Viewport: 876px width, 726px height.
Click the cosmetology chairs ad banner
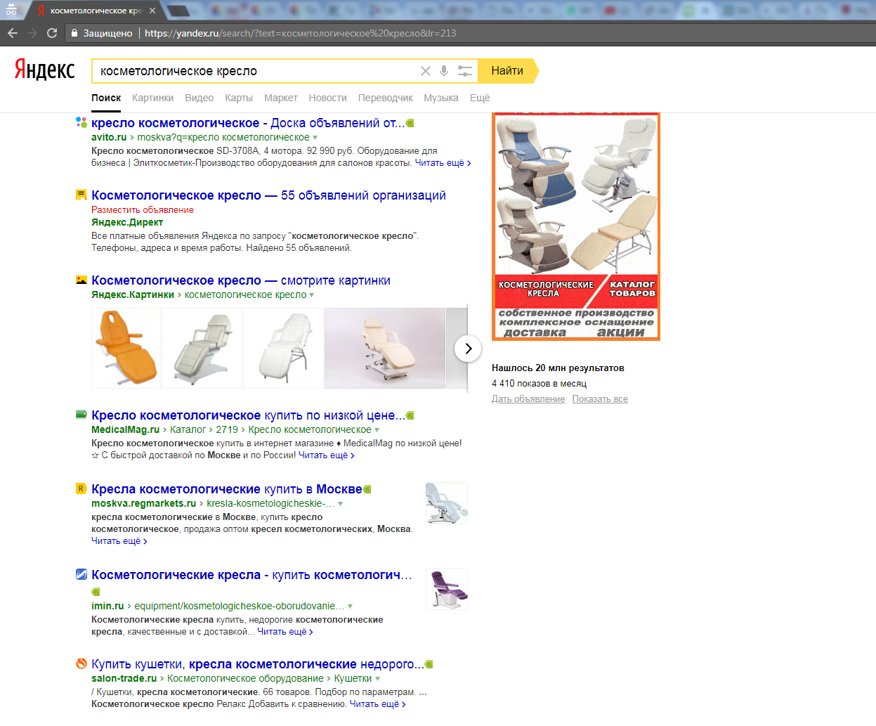click(x=576, y=226)
